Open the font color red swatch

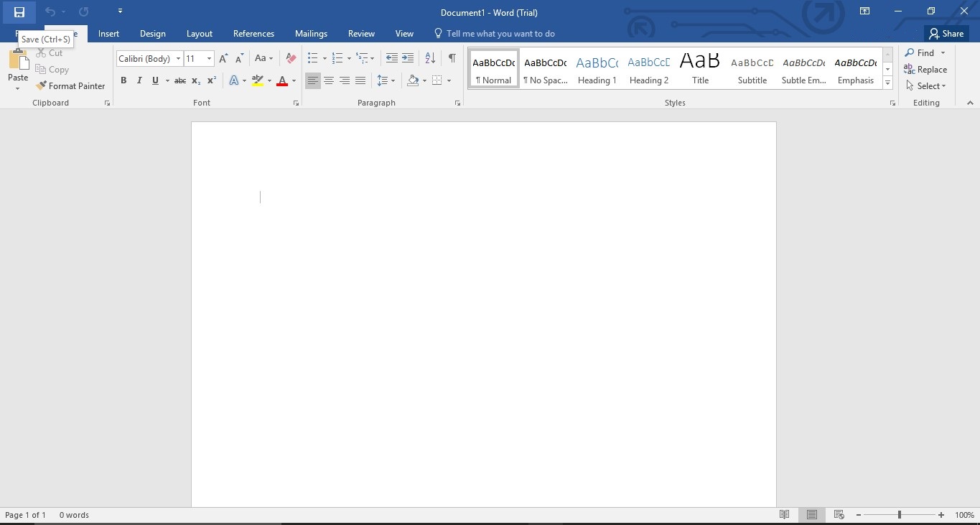(283, 80)
